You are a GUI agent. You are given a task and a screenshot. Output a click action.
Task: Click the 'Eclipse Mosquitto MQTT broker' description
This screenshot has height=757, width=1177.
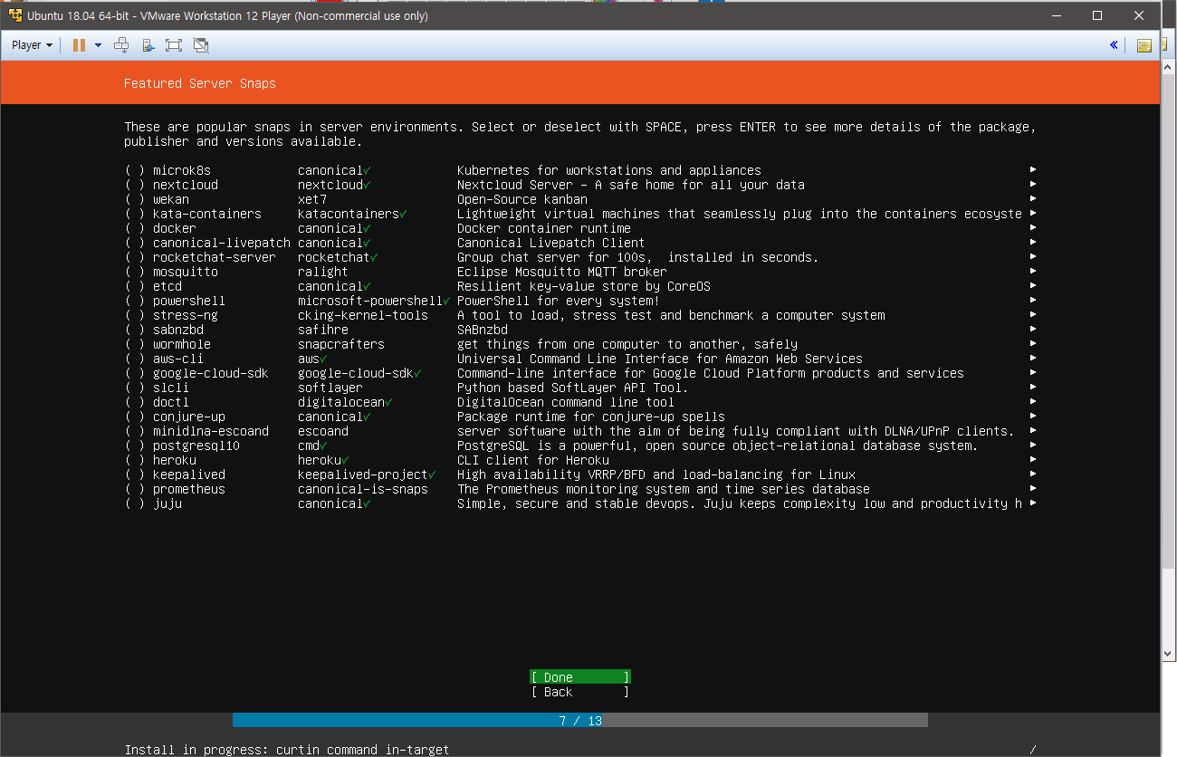(x=562, y=272)
